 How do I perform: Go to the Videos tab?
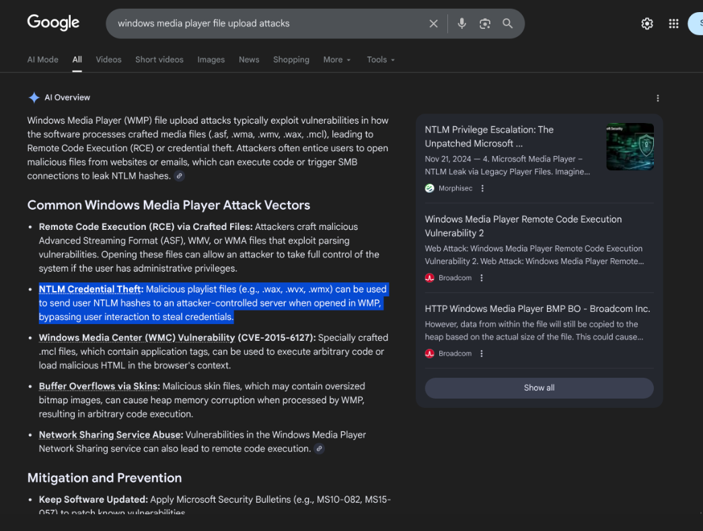pyautogui.click(x=108, y=60)
